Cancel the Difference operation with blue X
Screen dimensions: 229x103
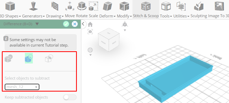click(75, 24)
